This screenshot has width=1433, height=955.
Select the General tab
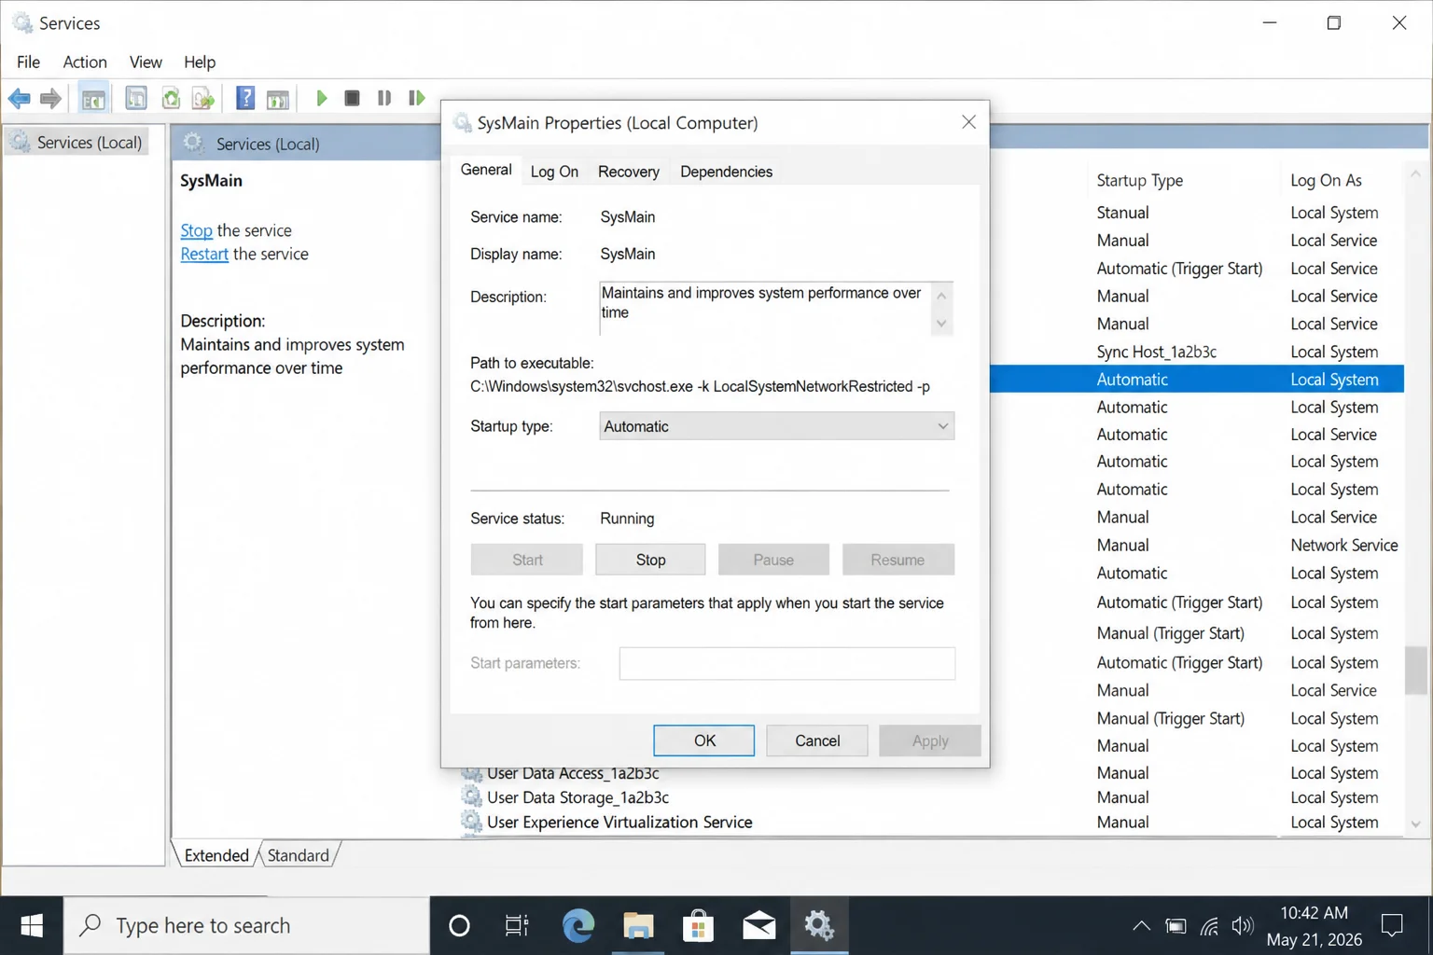(x=486, y=170)
